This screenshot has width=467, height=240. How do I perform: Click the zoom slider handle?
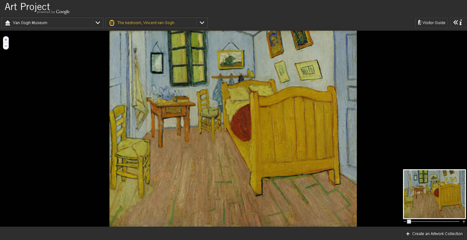click(x=409, y=222)
